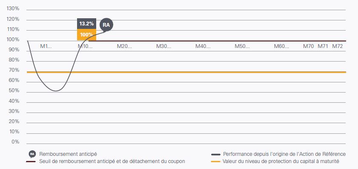Click the M71 axis label

point(323,46)
